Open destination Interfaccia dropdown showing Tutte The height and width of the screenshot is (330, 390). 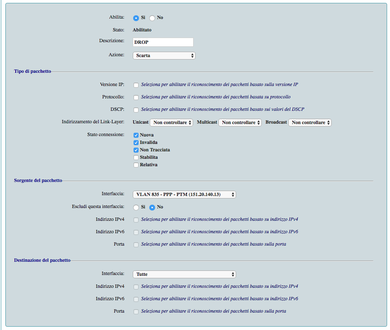pos(184,274)
